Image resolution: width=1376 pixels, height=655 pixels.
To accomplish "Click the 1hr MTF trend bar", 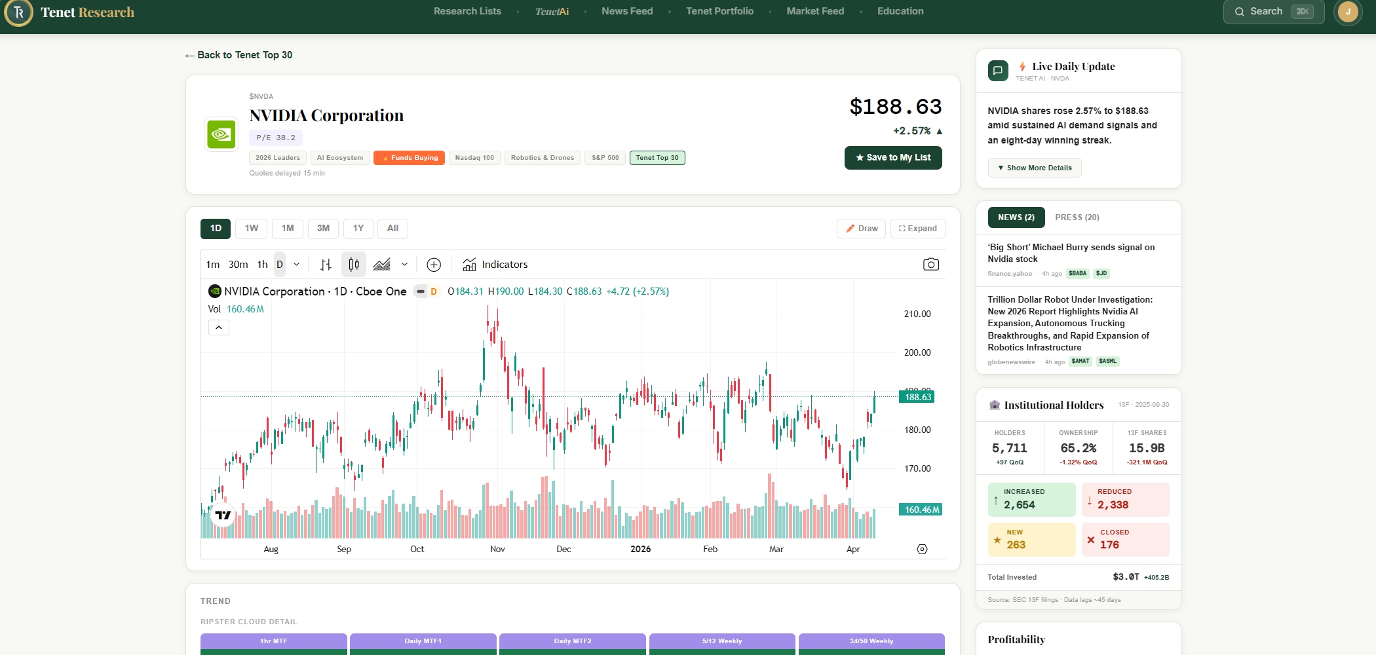I will tap(274, 641).
